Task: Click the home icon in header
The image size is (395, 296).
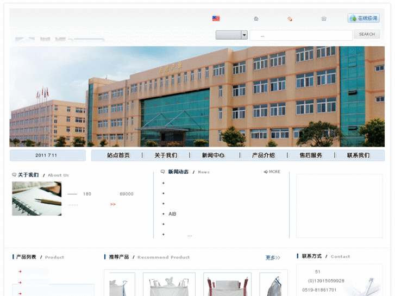Action: (x=256, y=18)
